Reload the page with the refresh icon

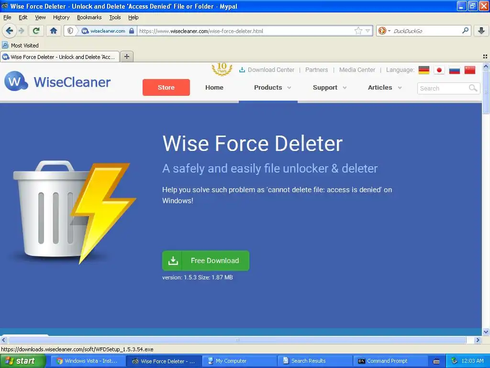coord(36,31)
